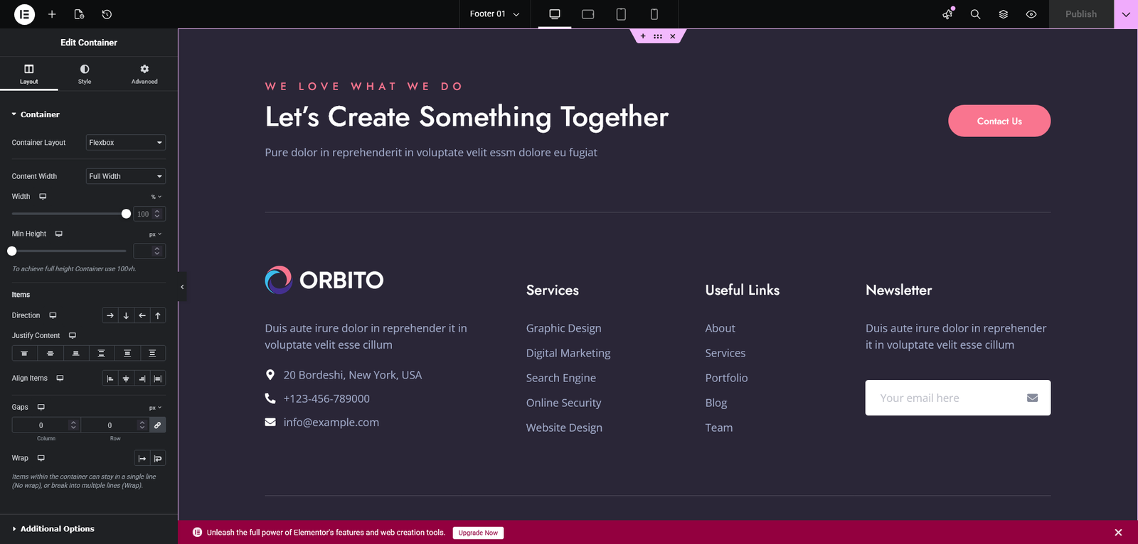Open the History clock icon
This screenshot has width=1138, height=544.
click(107, 14)
